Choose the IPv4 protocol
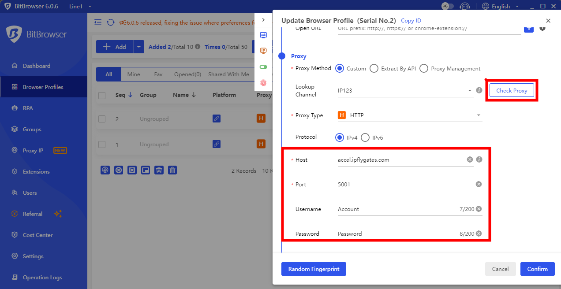561x289 pixels. pos(340,137)
